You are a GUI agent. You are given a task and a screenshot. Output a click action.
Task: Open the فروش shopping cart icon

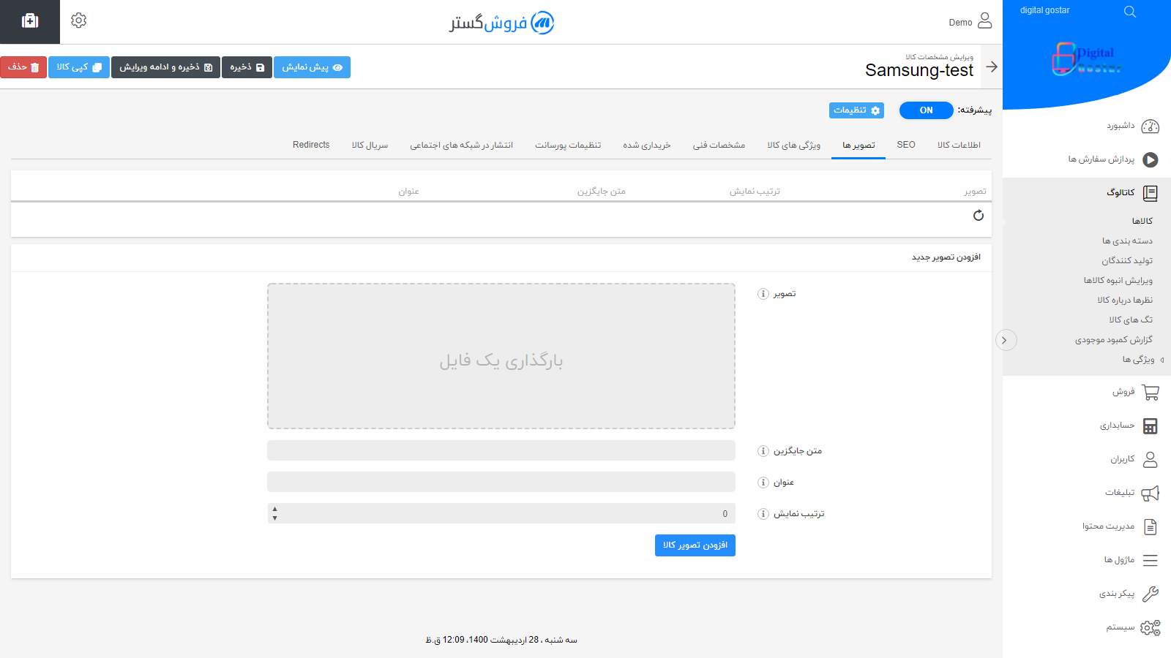1151,392
